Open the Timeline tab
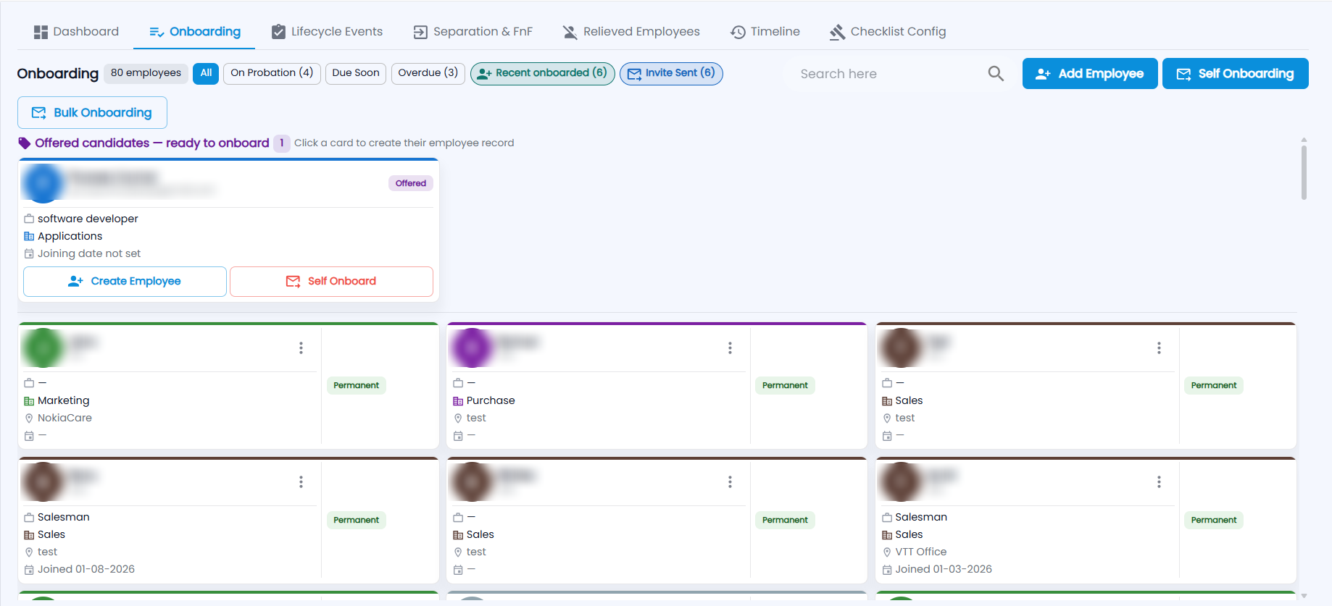 [765, 32]
